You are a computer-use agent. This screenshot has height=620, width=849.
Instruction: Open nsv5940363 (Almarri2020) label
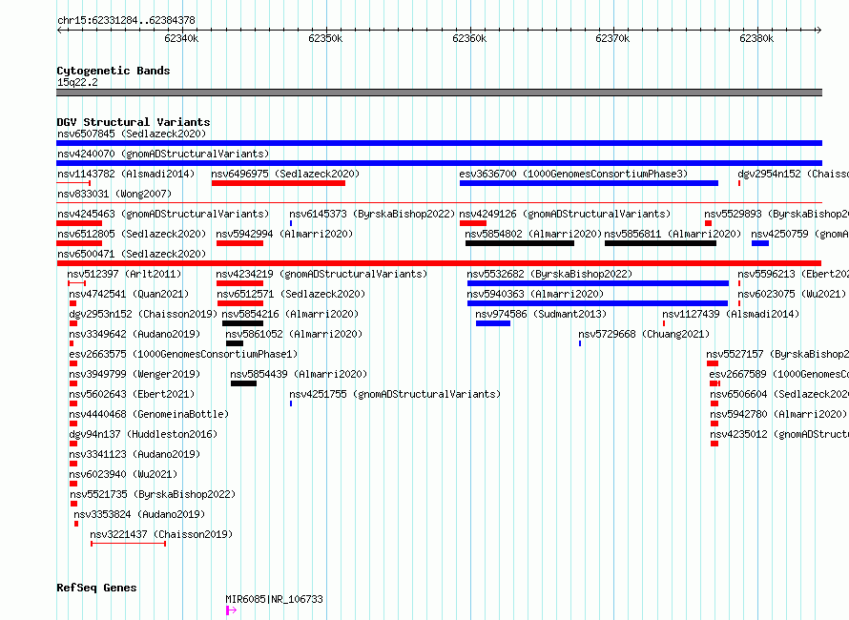pyautogui.click(x=535, y=294)
